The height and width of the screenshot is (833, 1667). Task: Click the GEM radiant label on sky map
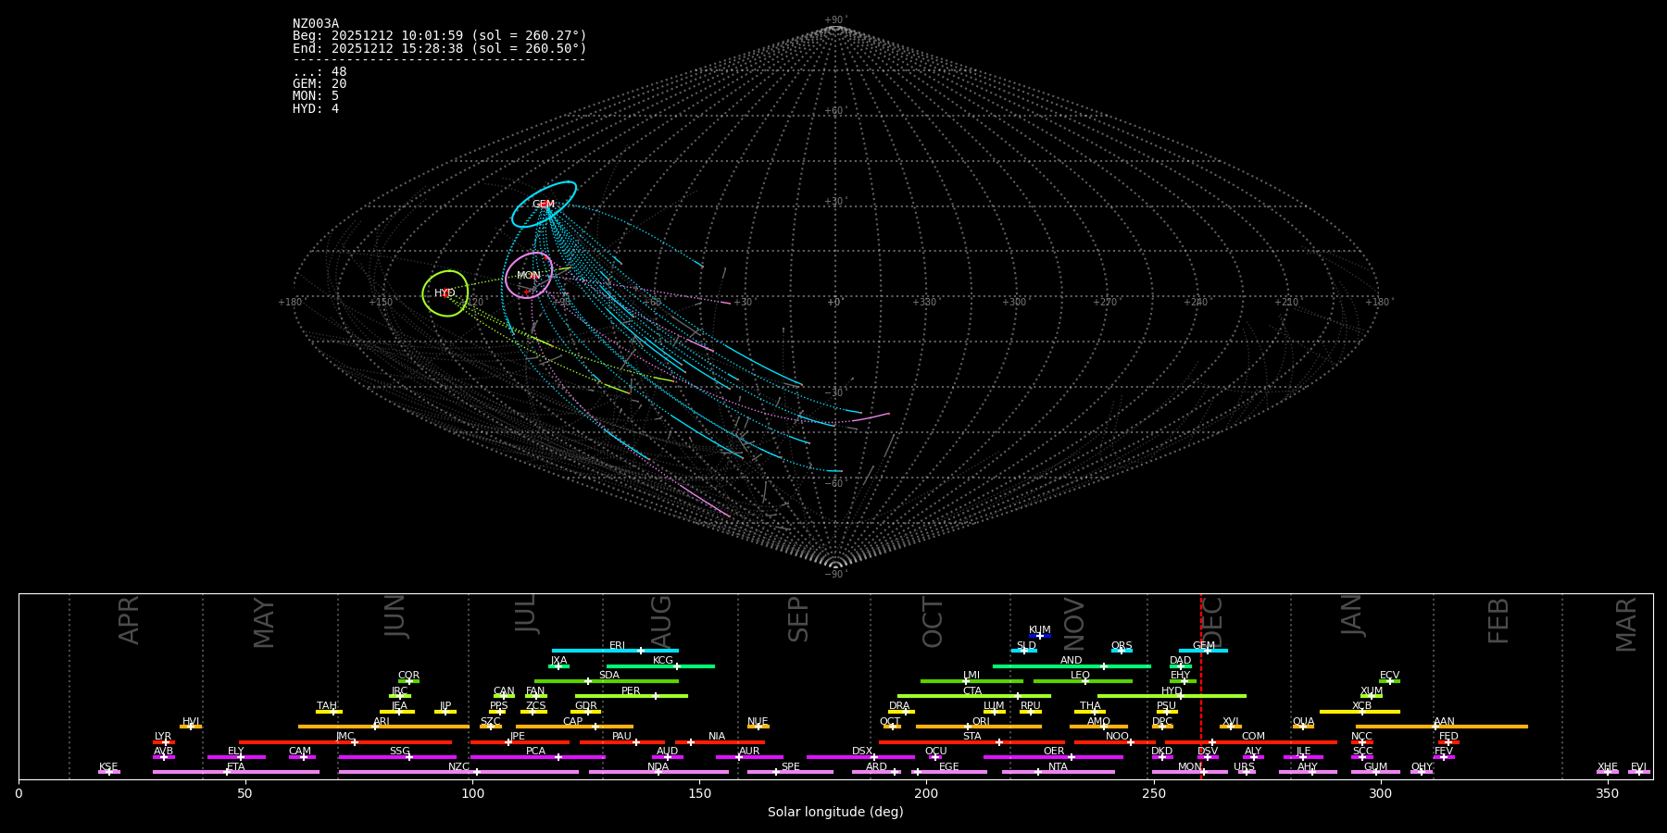point(544,205)
